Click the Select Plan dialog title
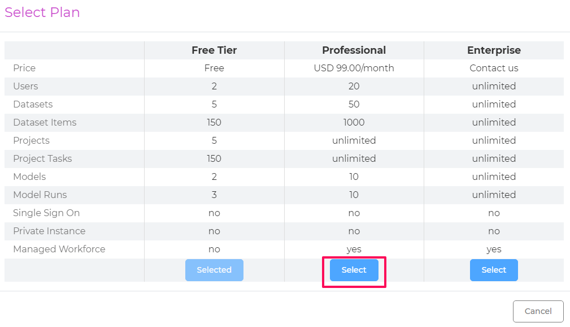 42,12
